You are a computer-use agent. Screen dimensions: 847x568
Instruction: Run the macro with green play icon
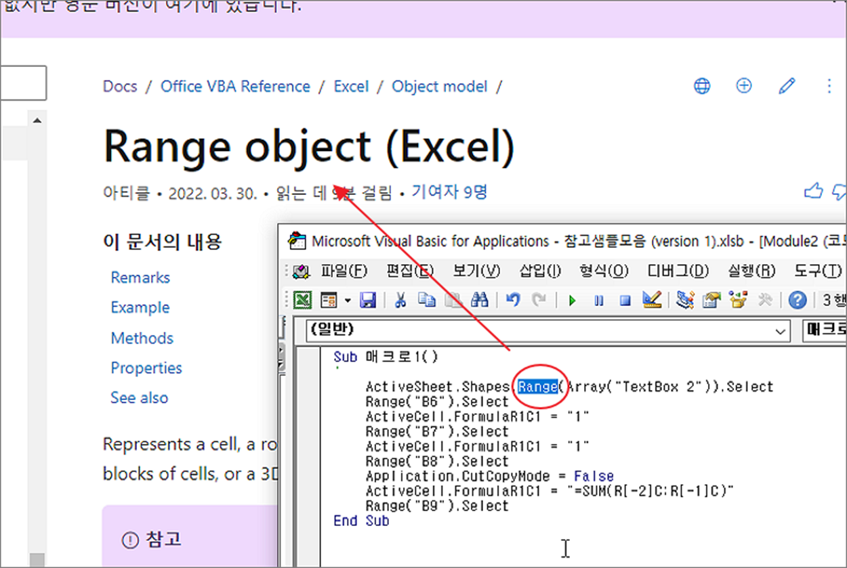click(x=573, y=300)
